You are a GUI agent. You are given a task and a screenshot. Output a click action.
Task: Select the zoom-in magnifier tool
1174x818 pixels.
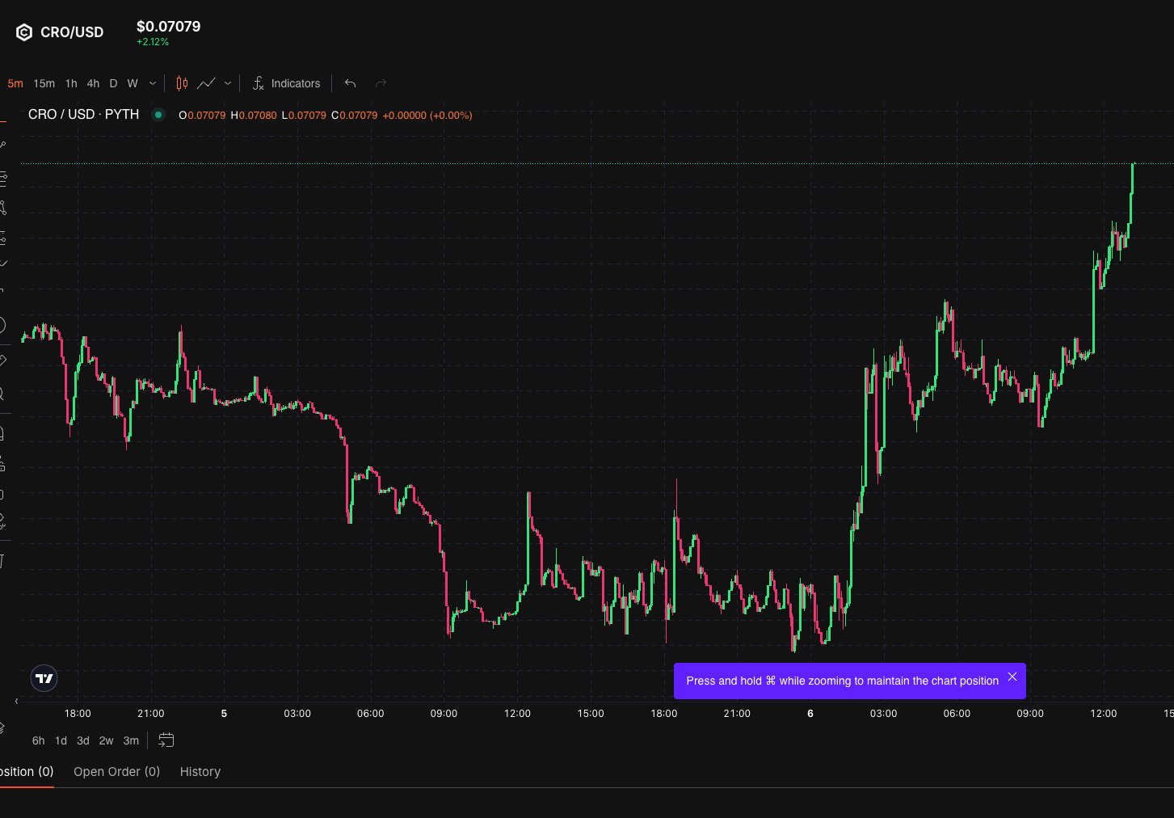(x=2, y=394)
